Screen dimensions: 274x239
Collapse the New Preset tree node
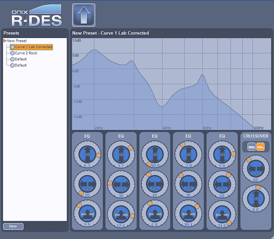[5, 41]
